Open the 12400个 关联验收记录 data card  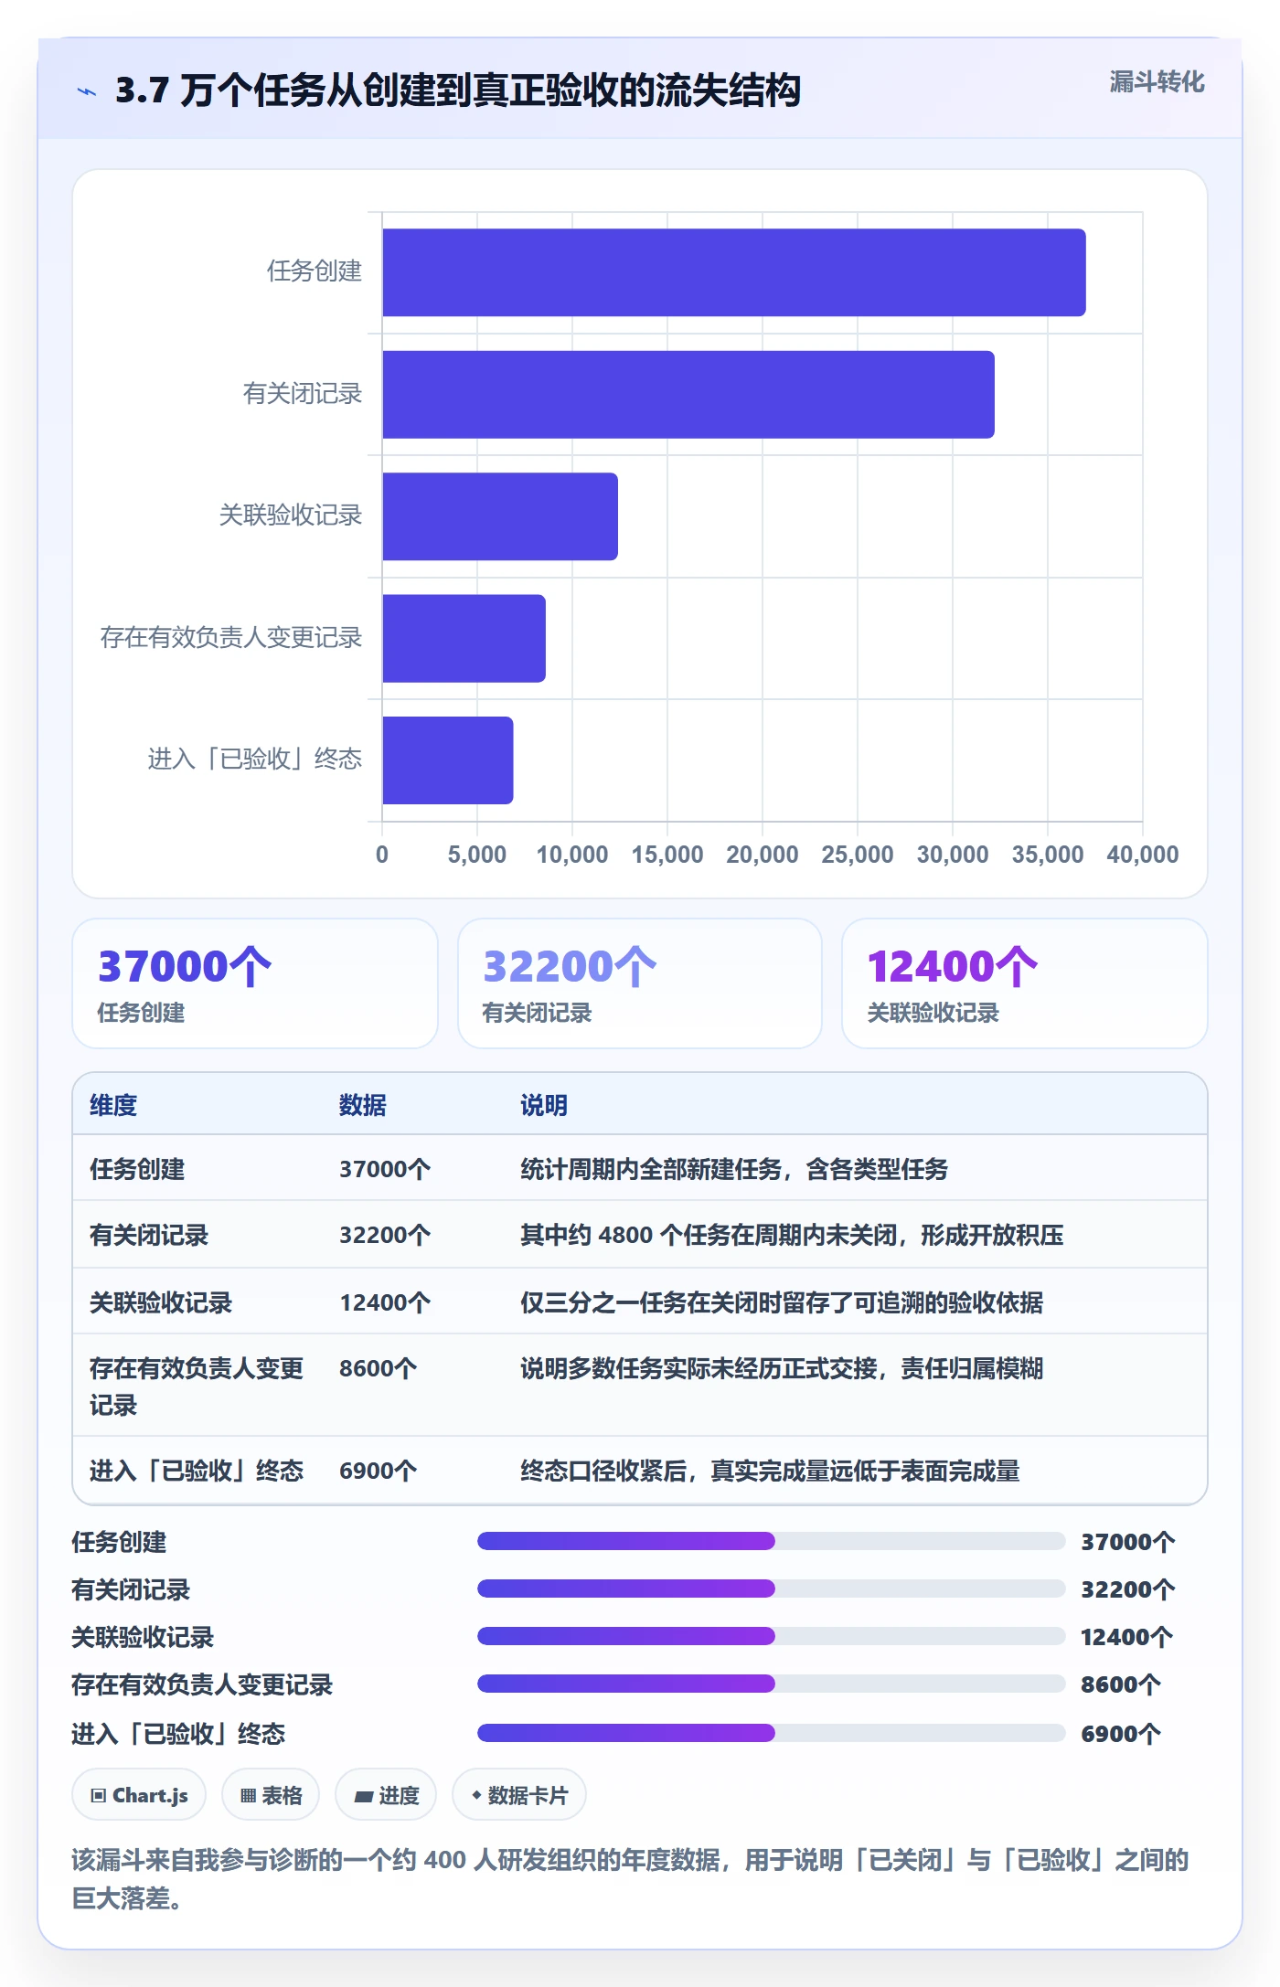[x=1025, y=983]
